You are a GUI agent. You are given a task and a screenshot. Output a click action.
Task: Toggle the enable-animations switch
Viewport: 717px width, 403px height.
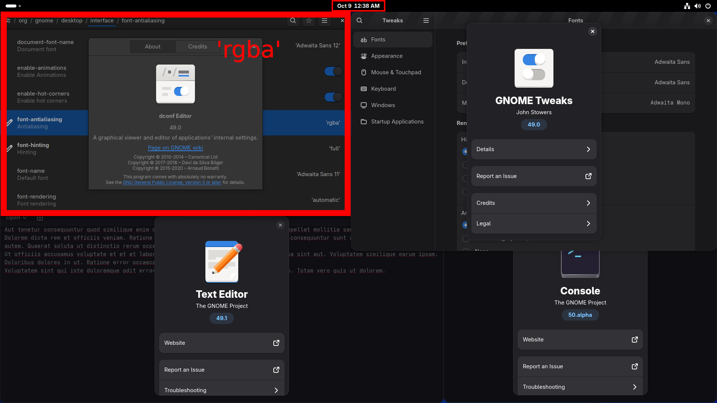333,71
